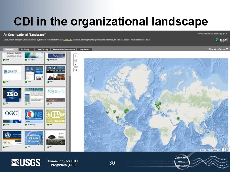Select the green map marker in Texas

[117, 117]
